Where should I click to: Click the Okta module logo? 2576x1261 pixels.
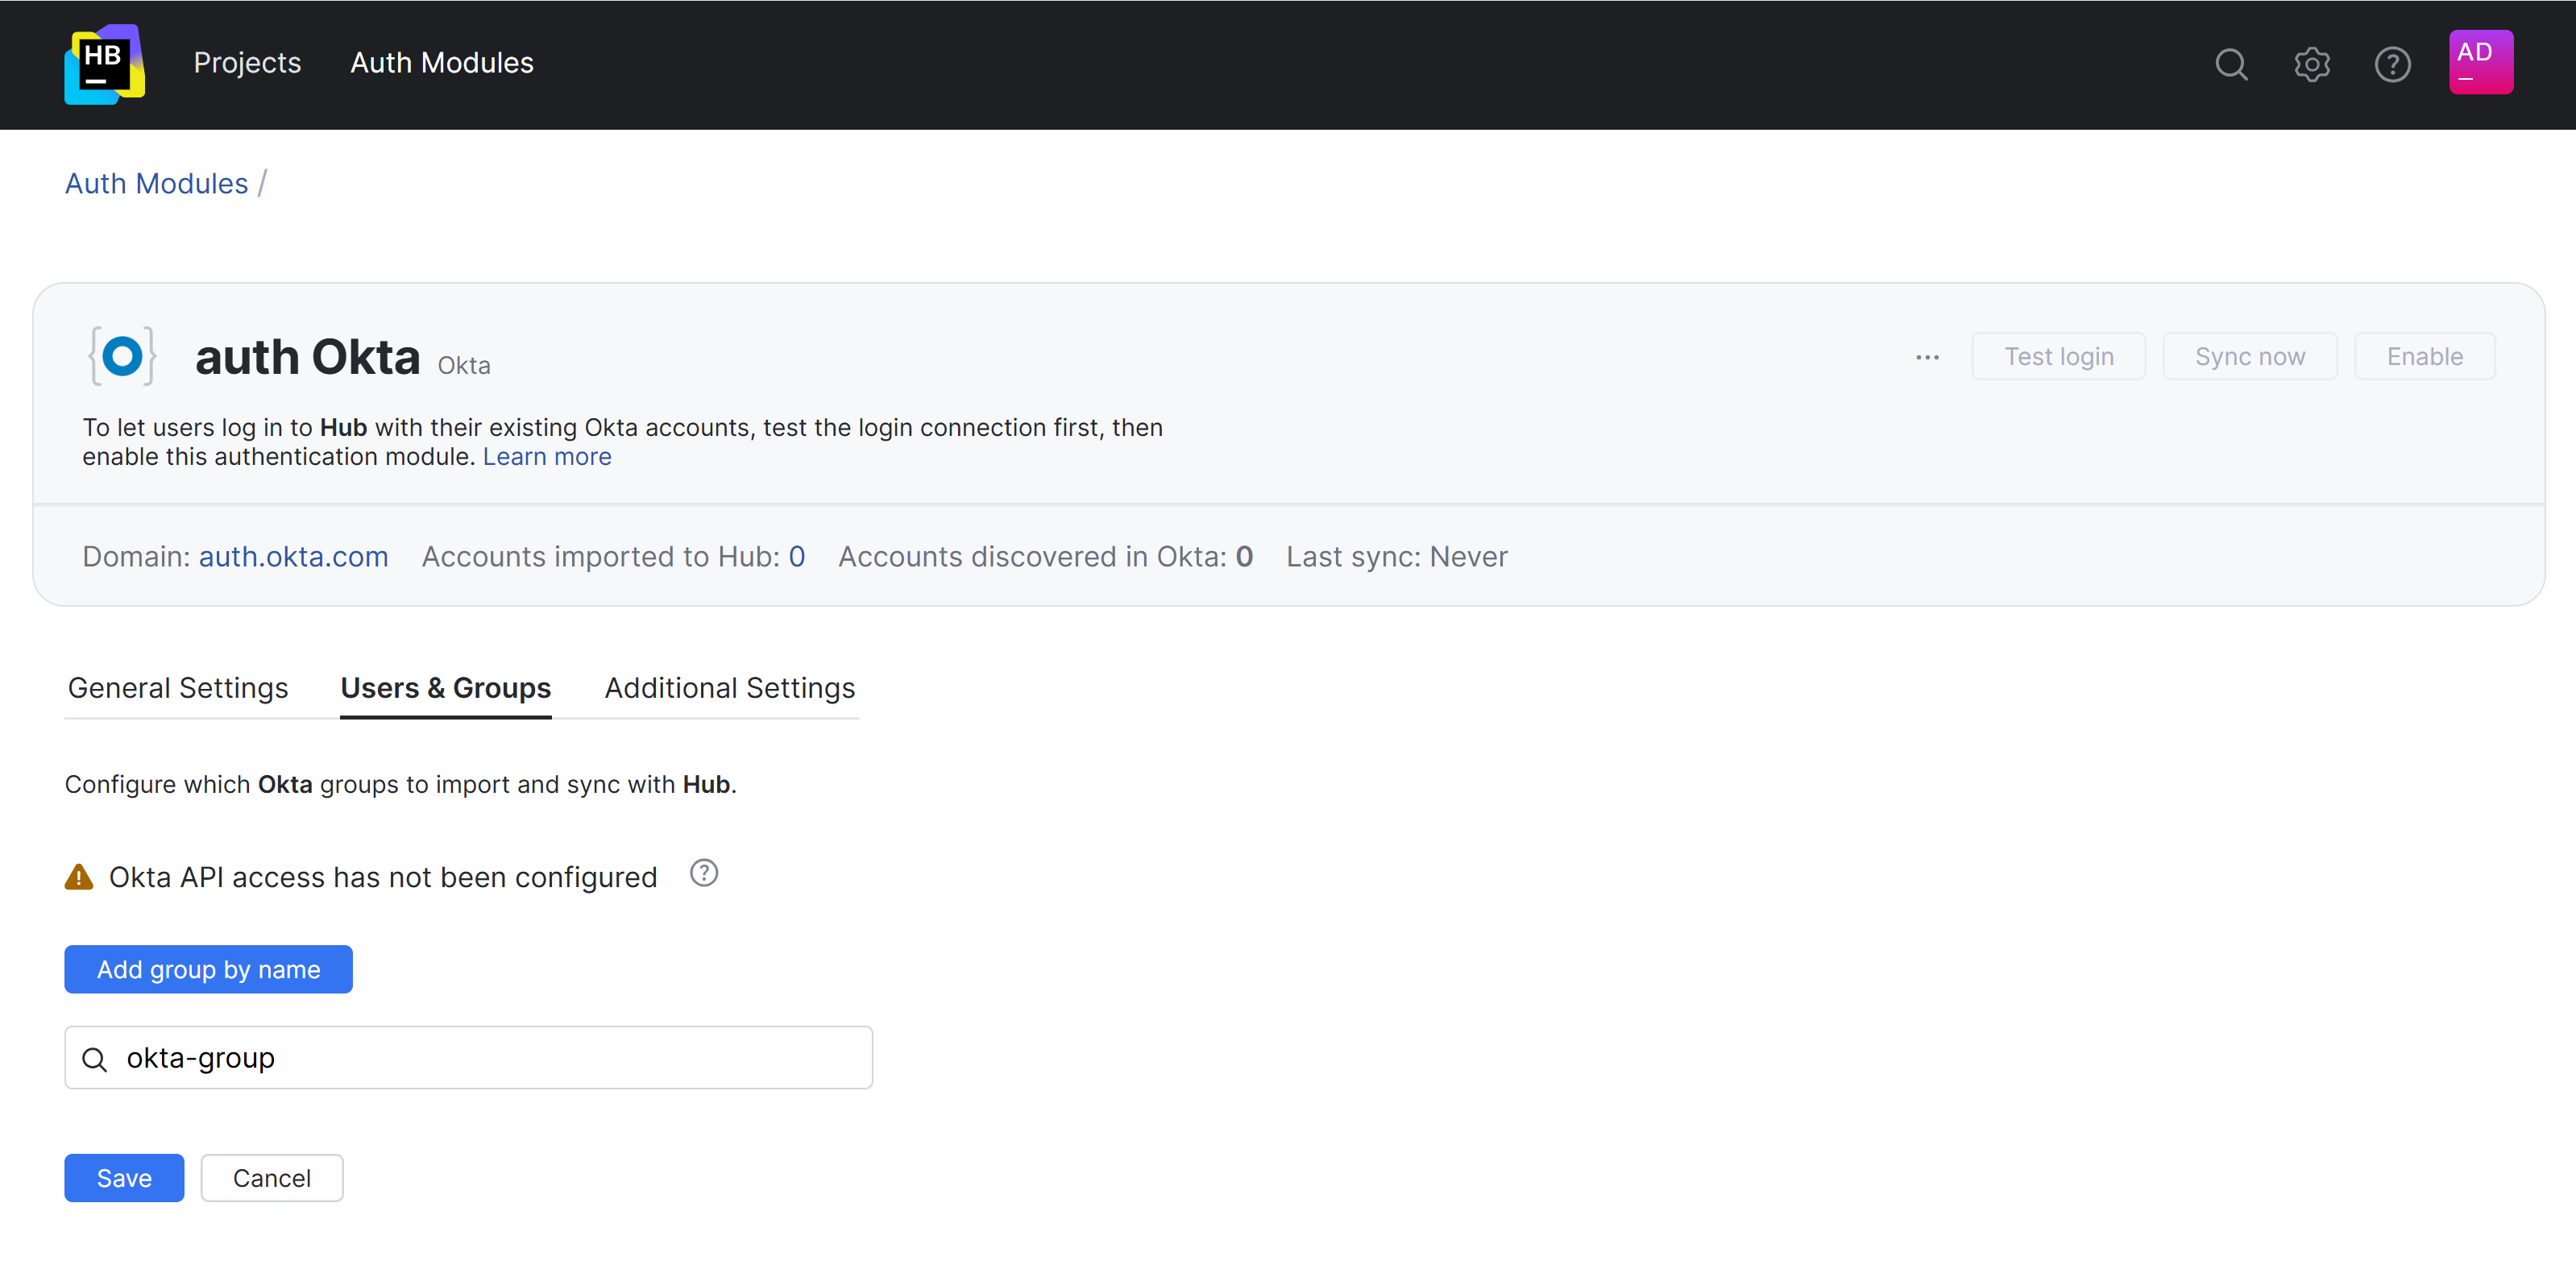[122, 355]
